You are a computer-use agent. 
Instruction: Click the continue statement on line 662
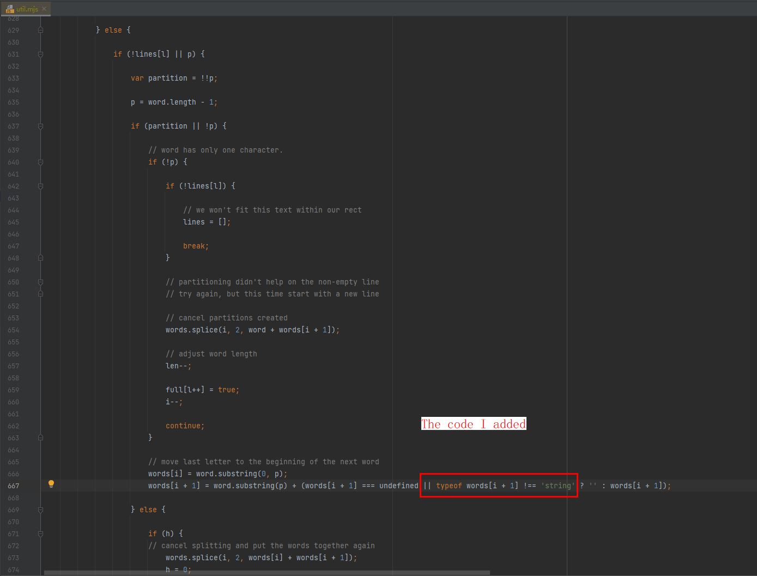[184, 426]
